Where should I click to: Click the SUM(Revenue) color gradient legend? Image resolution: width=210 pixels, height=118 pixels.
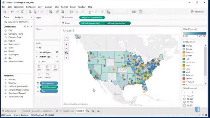(x=195, y=33)
